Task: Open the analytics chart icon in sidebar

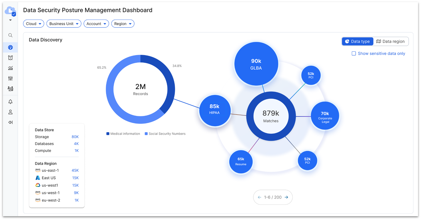Action: (x=10, y=68)
